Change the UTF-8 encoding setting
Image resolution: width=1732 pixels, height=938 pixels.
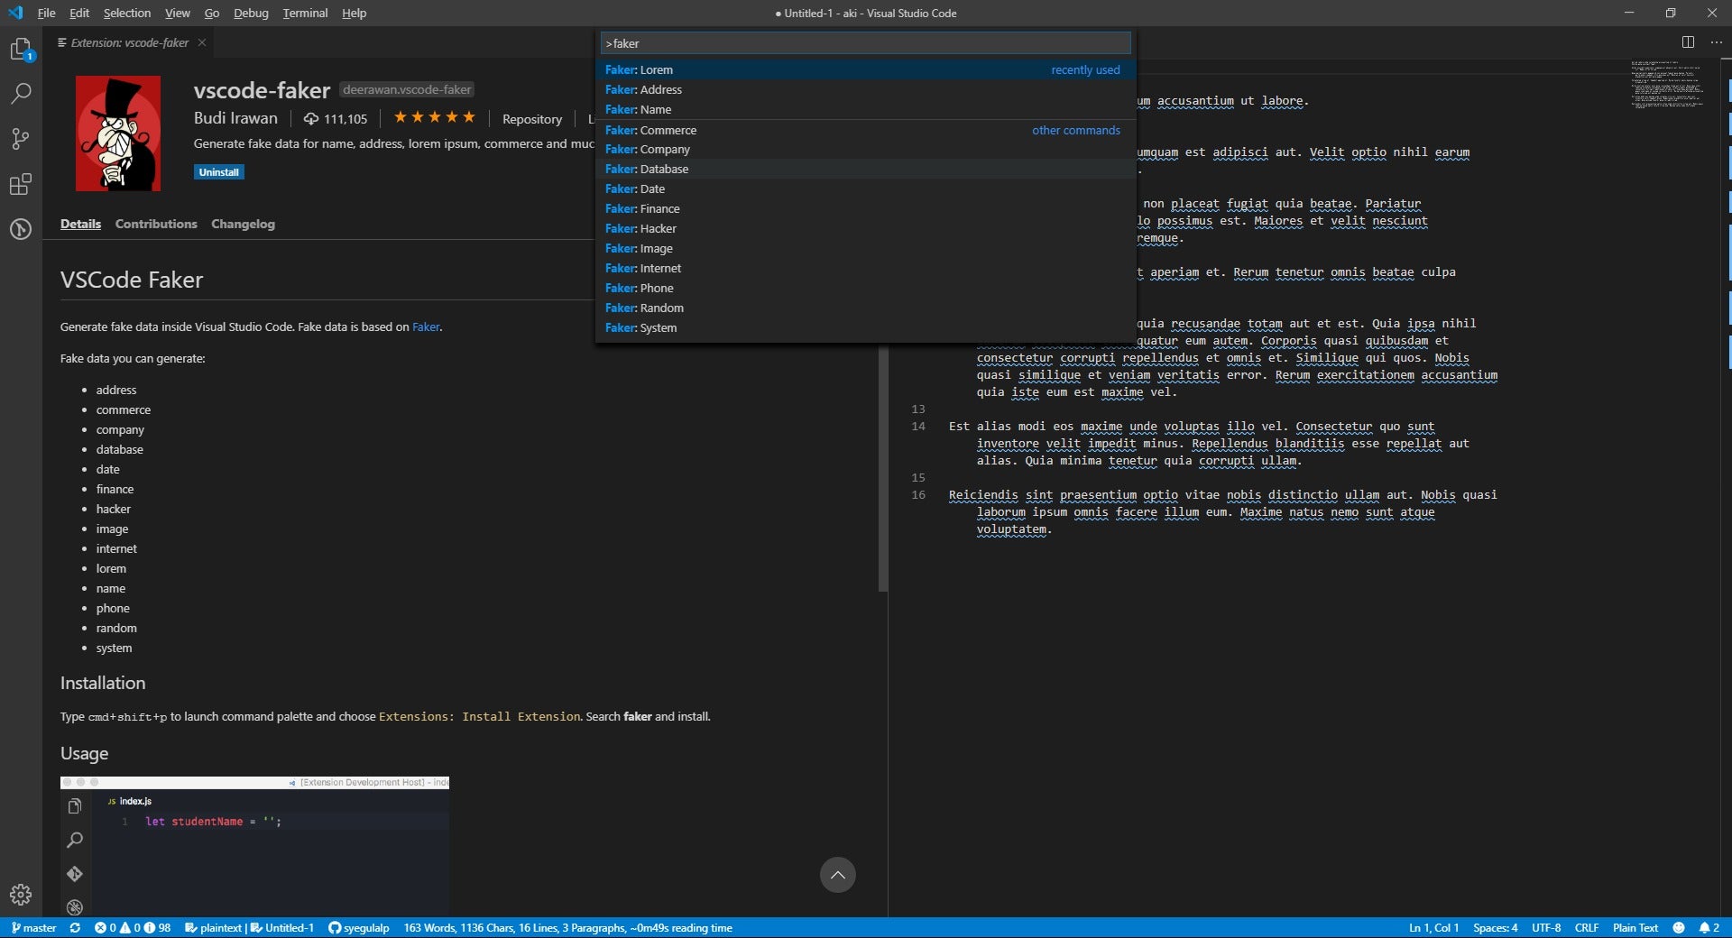pos(1546,927)
